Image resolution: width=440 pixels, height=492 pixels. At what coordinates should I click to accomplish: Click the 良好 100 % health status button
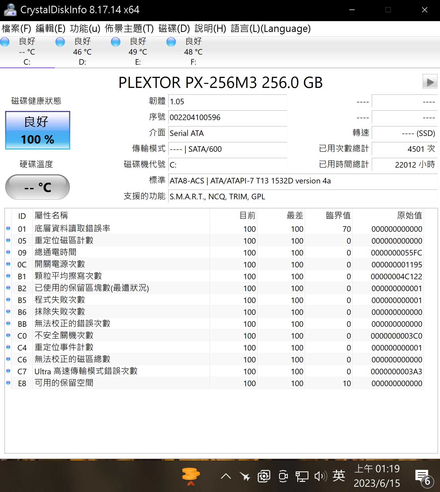(38, 130)
